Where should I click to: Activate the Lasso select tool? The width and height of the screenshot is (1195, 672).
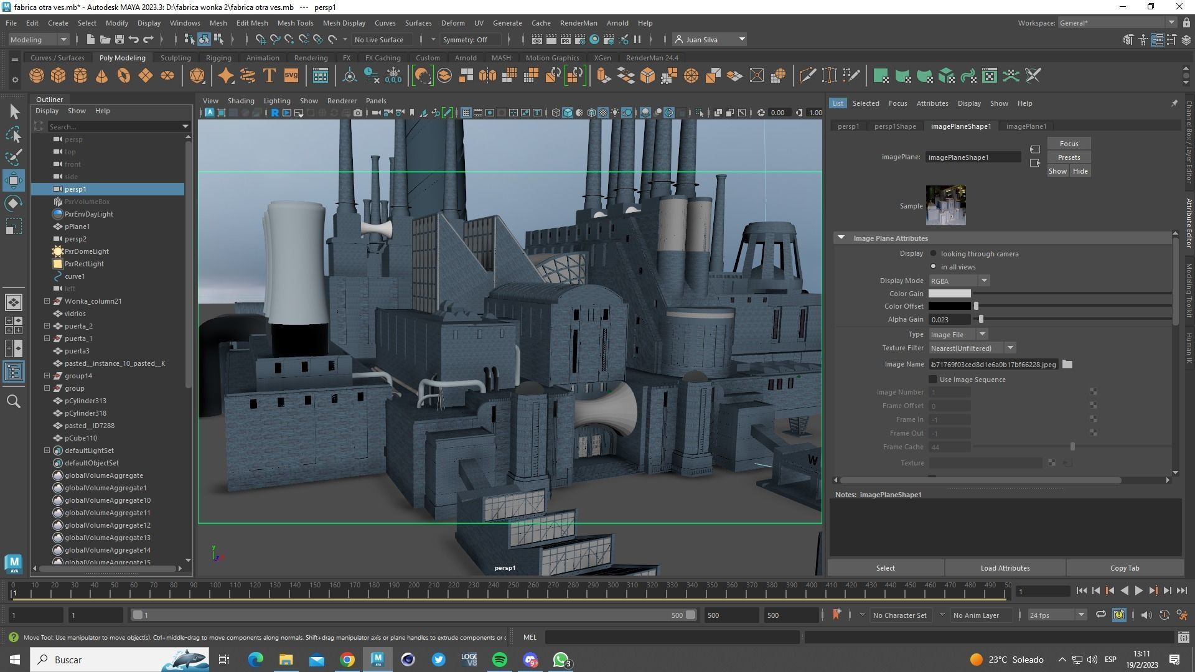[x=14, y=135]
